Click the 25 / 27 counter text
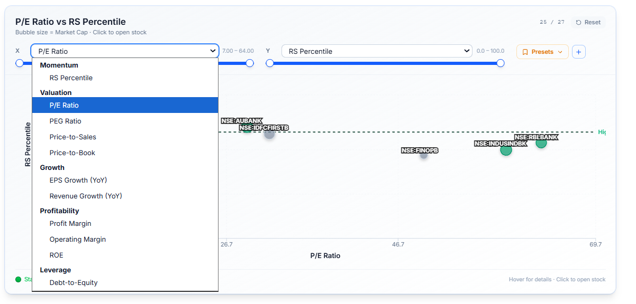Screen dimensions: 636x304 coord(552,22)
